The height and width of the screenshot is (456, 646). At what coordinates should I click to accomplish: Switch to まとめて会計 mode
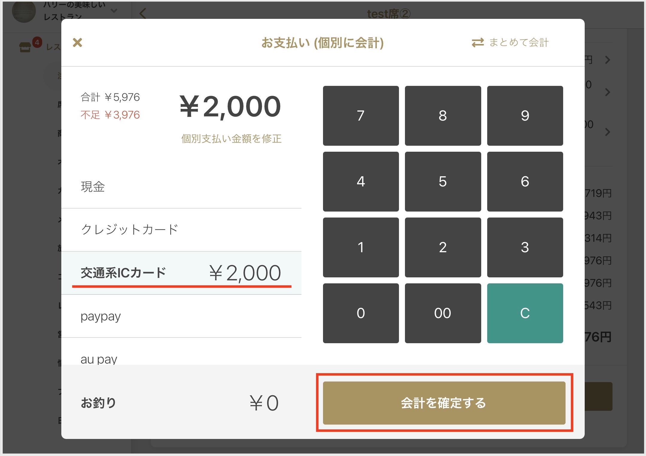[519, 42]
